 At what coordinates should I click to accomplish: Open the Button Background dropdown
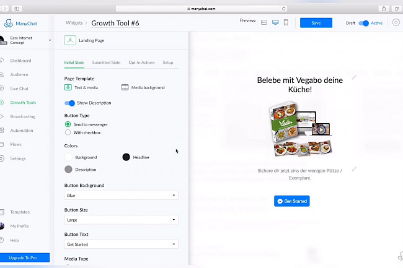coord(121,195)
